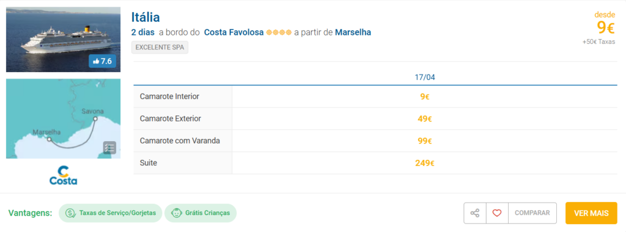The width and height of the screenshot is (626, 232).
Task: Open itinerary list icon on the map
Action: coord(109,148)
